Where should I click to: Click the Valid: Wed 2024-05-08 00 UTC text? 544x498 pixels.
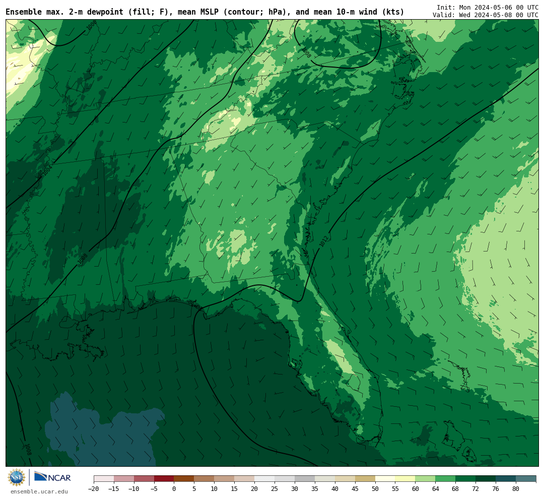coord(486,15)
